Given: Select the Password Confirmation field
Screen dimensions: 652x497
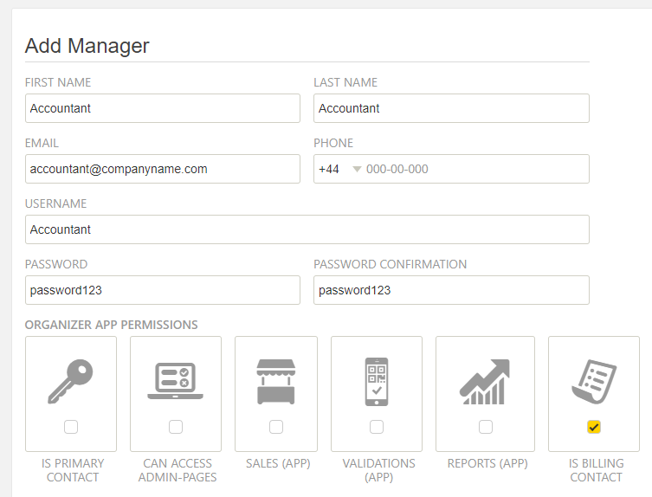Looking at the screenshot, I should (451, 290).
